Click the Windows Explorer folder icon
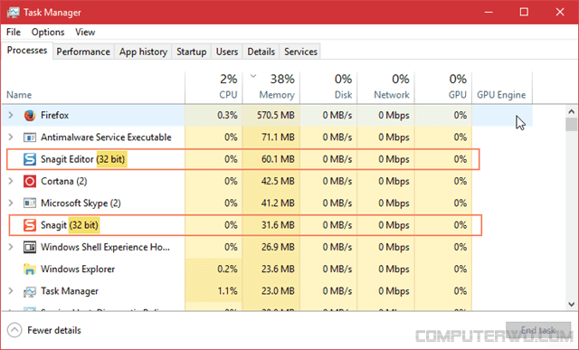This screenshot has height=350, width=579. (x=30, y=270)
